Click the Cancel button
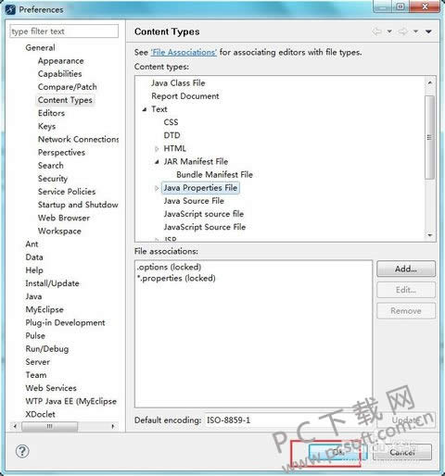 point(402,452)
